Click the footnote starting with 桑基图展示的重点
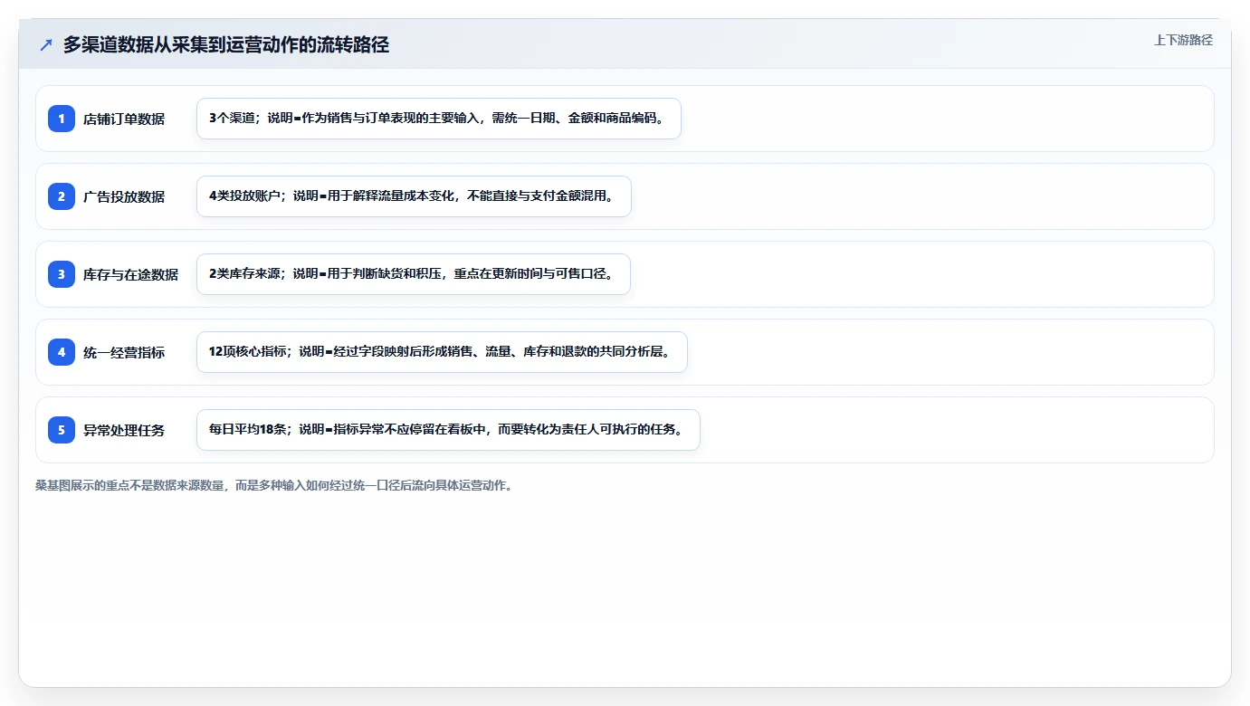The height and width of the screenshot is (706, 1250). (274, 485)
